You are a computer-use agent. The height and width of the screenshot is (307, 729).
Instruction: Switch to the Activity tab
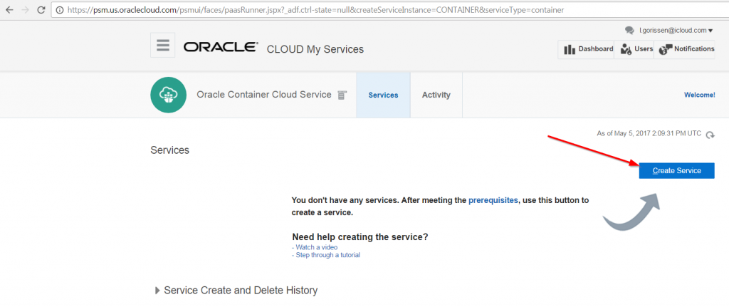tap(436, 95)
